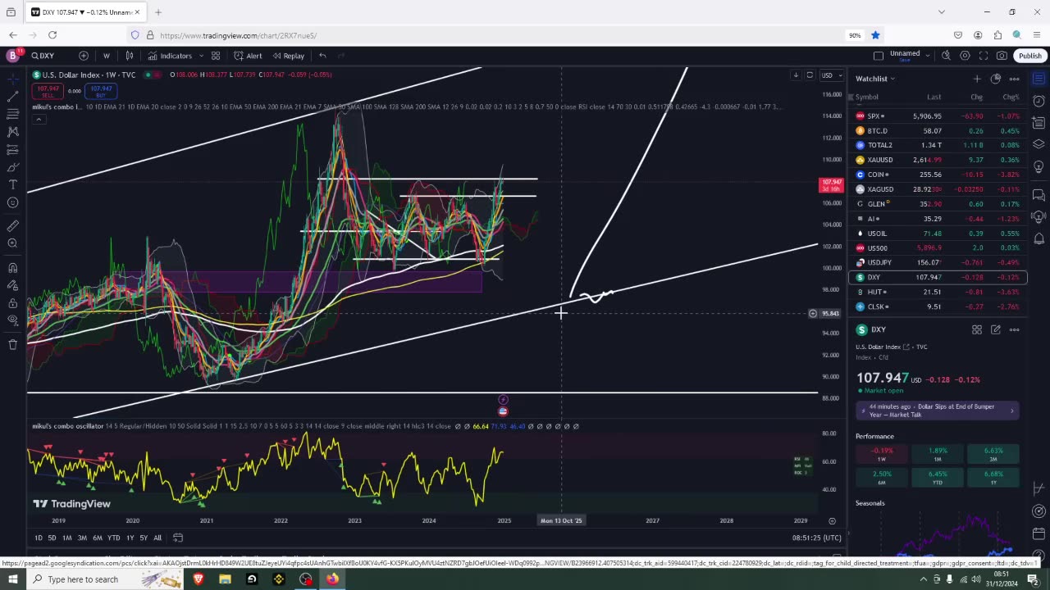Screen dimensions: 1050x590
Task: Open the go-to-date calendar icon
Action: [178, 538]
